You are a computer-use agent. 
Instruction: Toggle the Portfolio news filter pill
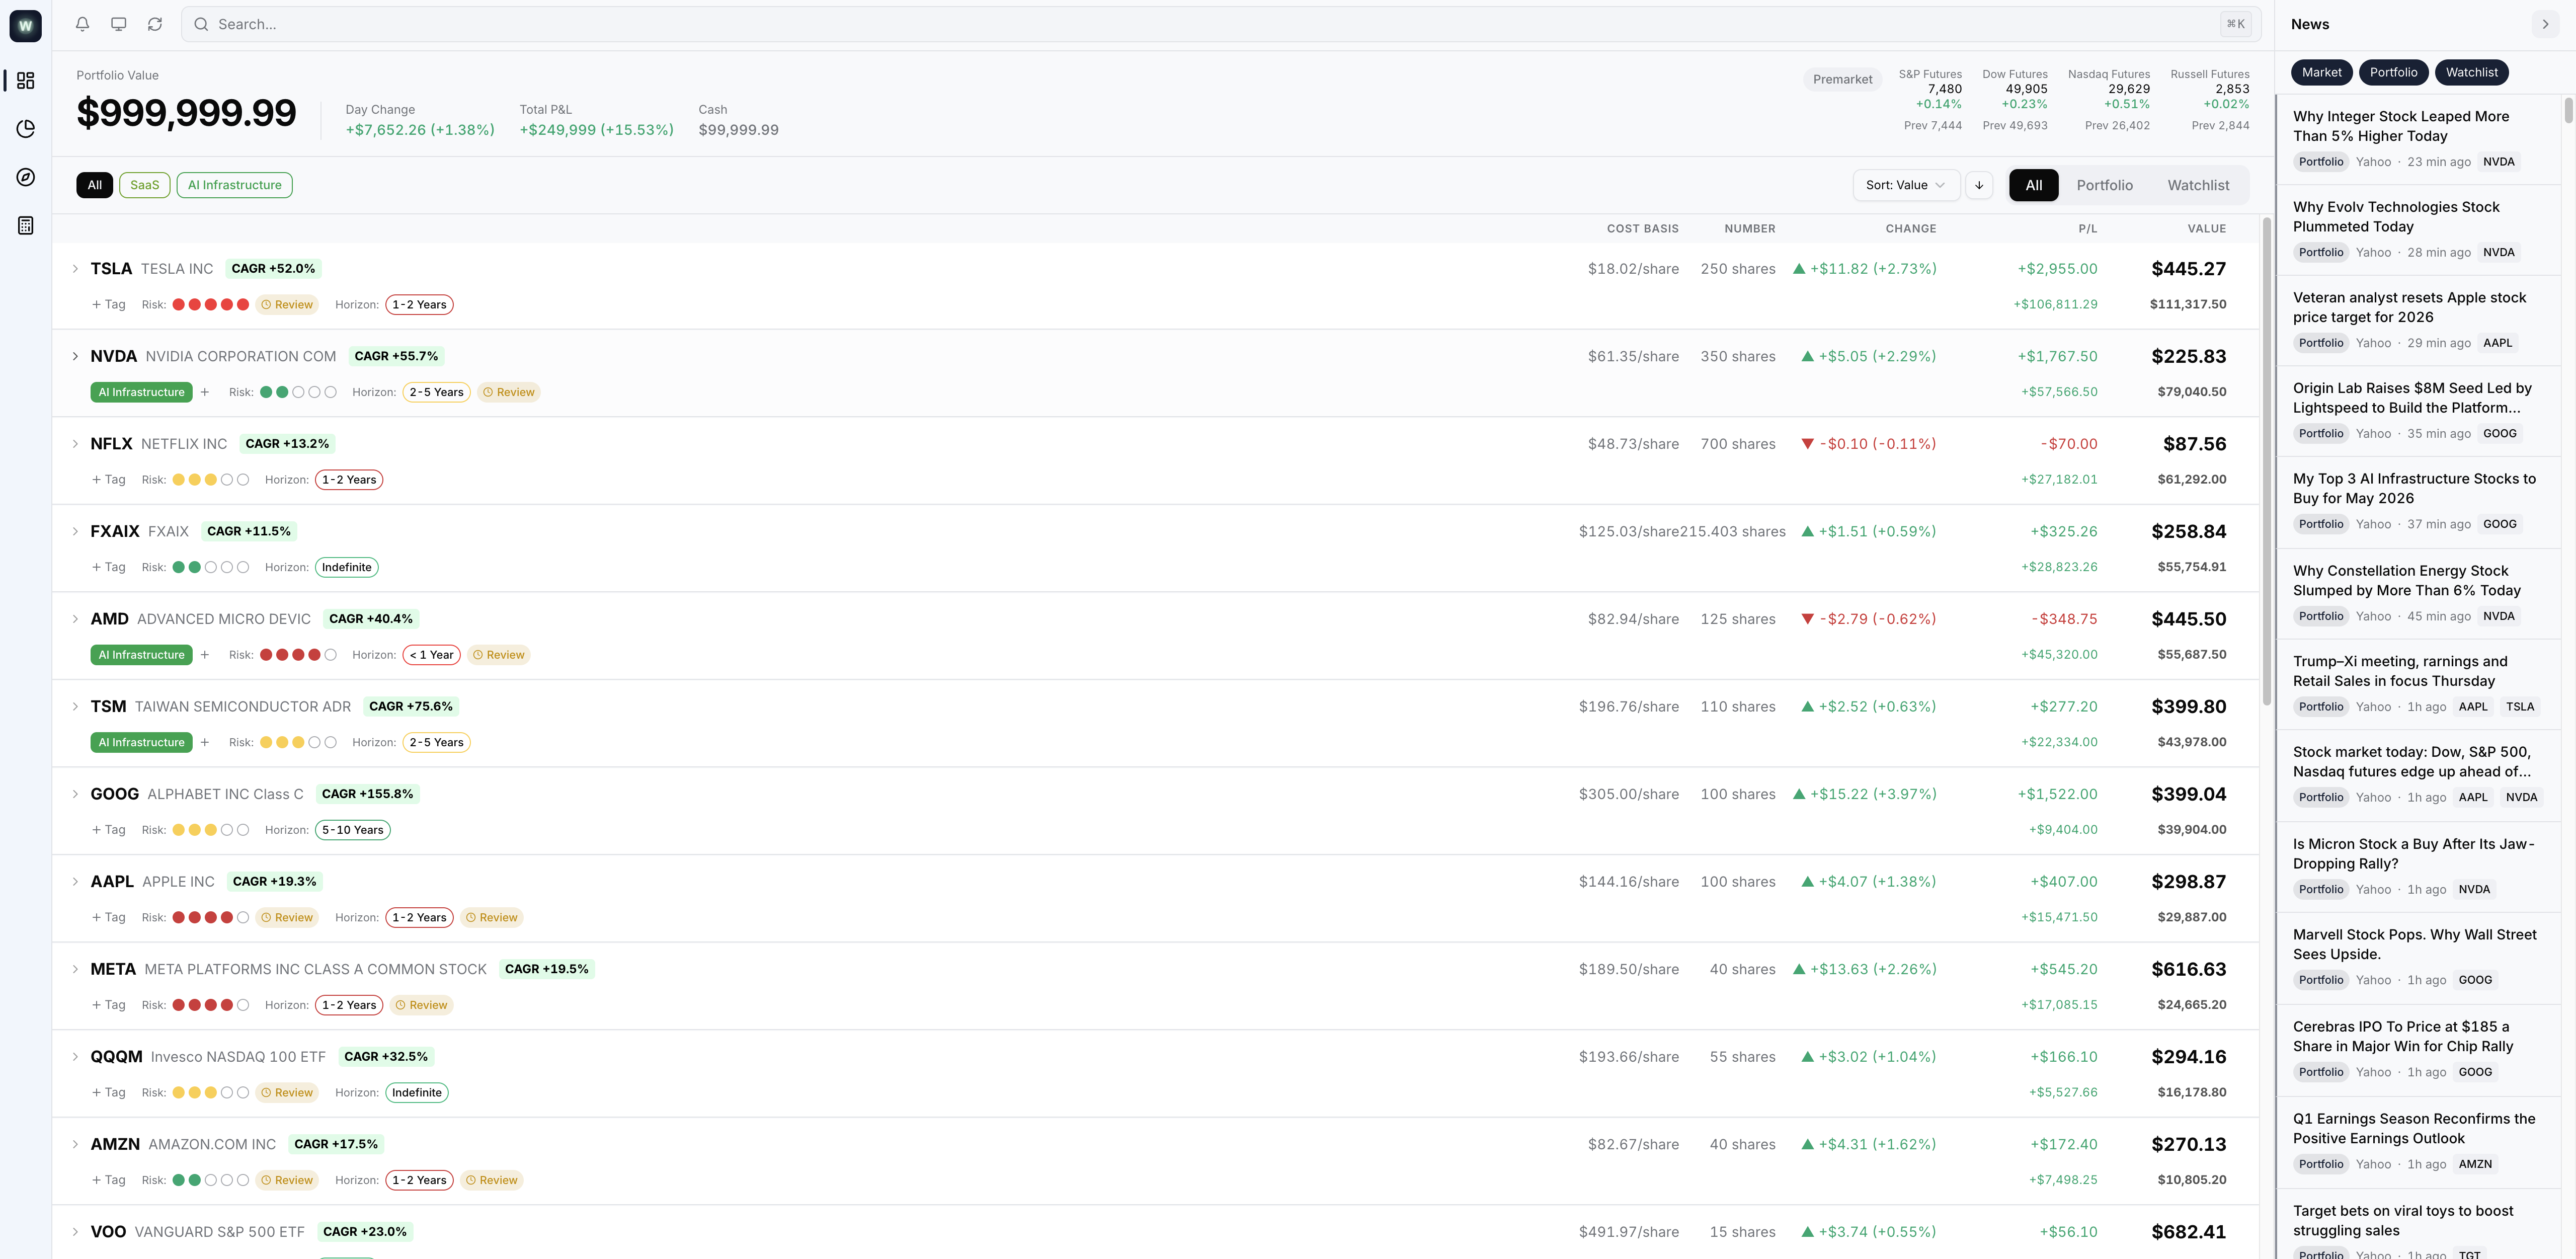2394,72
